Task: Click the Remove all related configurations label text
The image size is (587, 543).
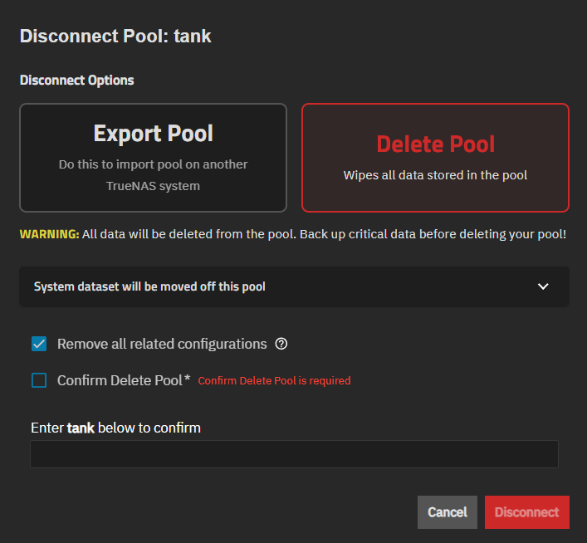Action: (162, 344)
